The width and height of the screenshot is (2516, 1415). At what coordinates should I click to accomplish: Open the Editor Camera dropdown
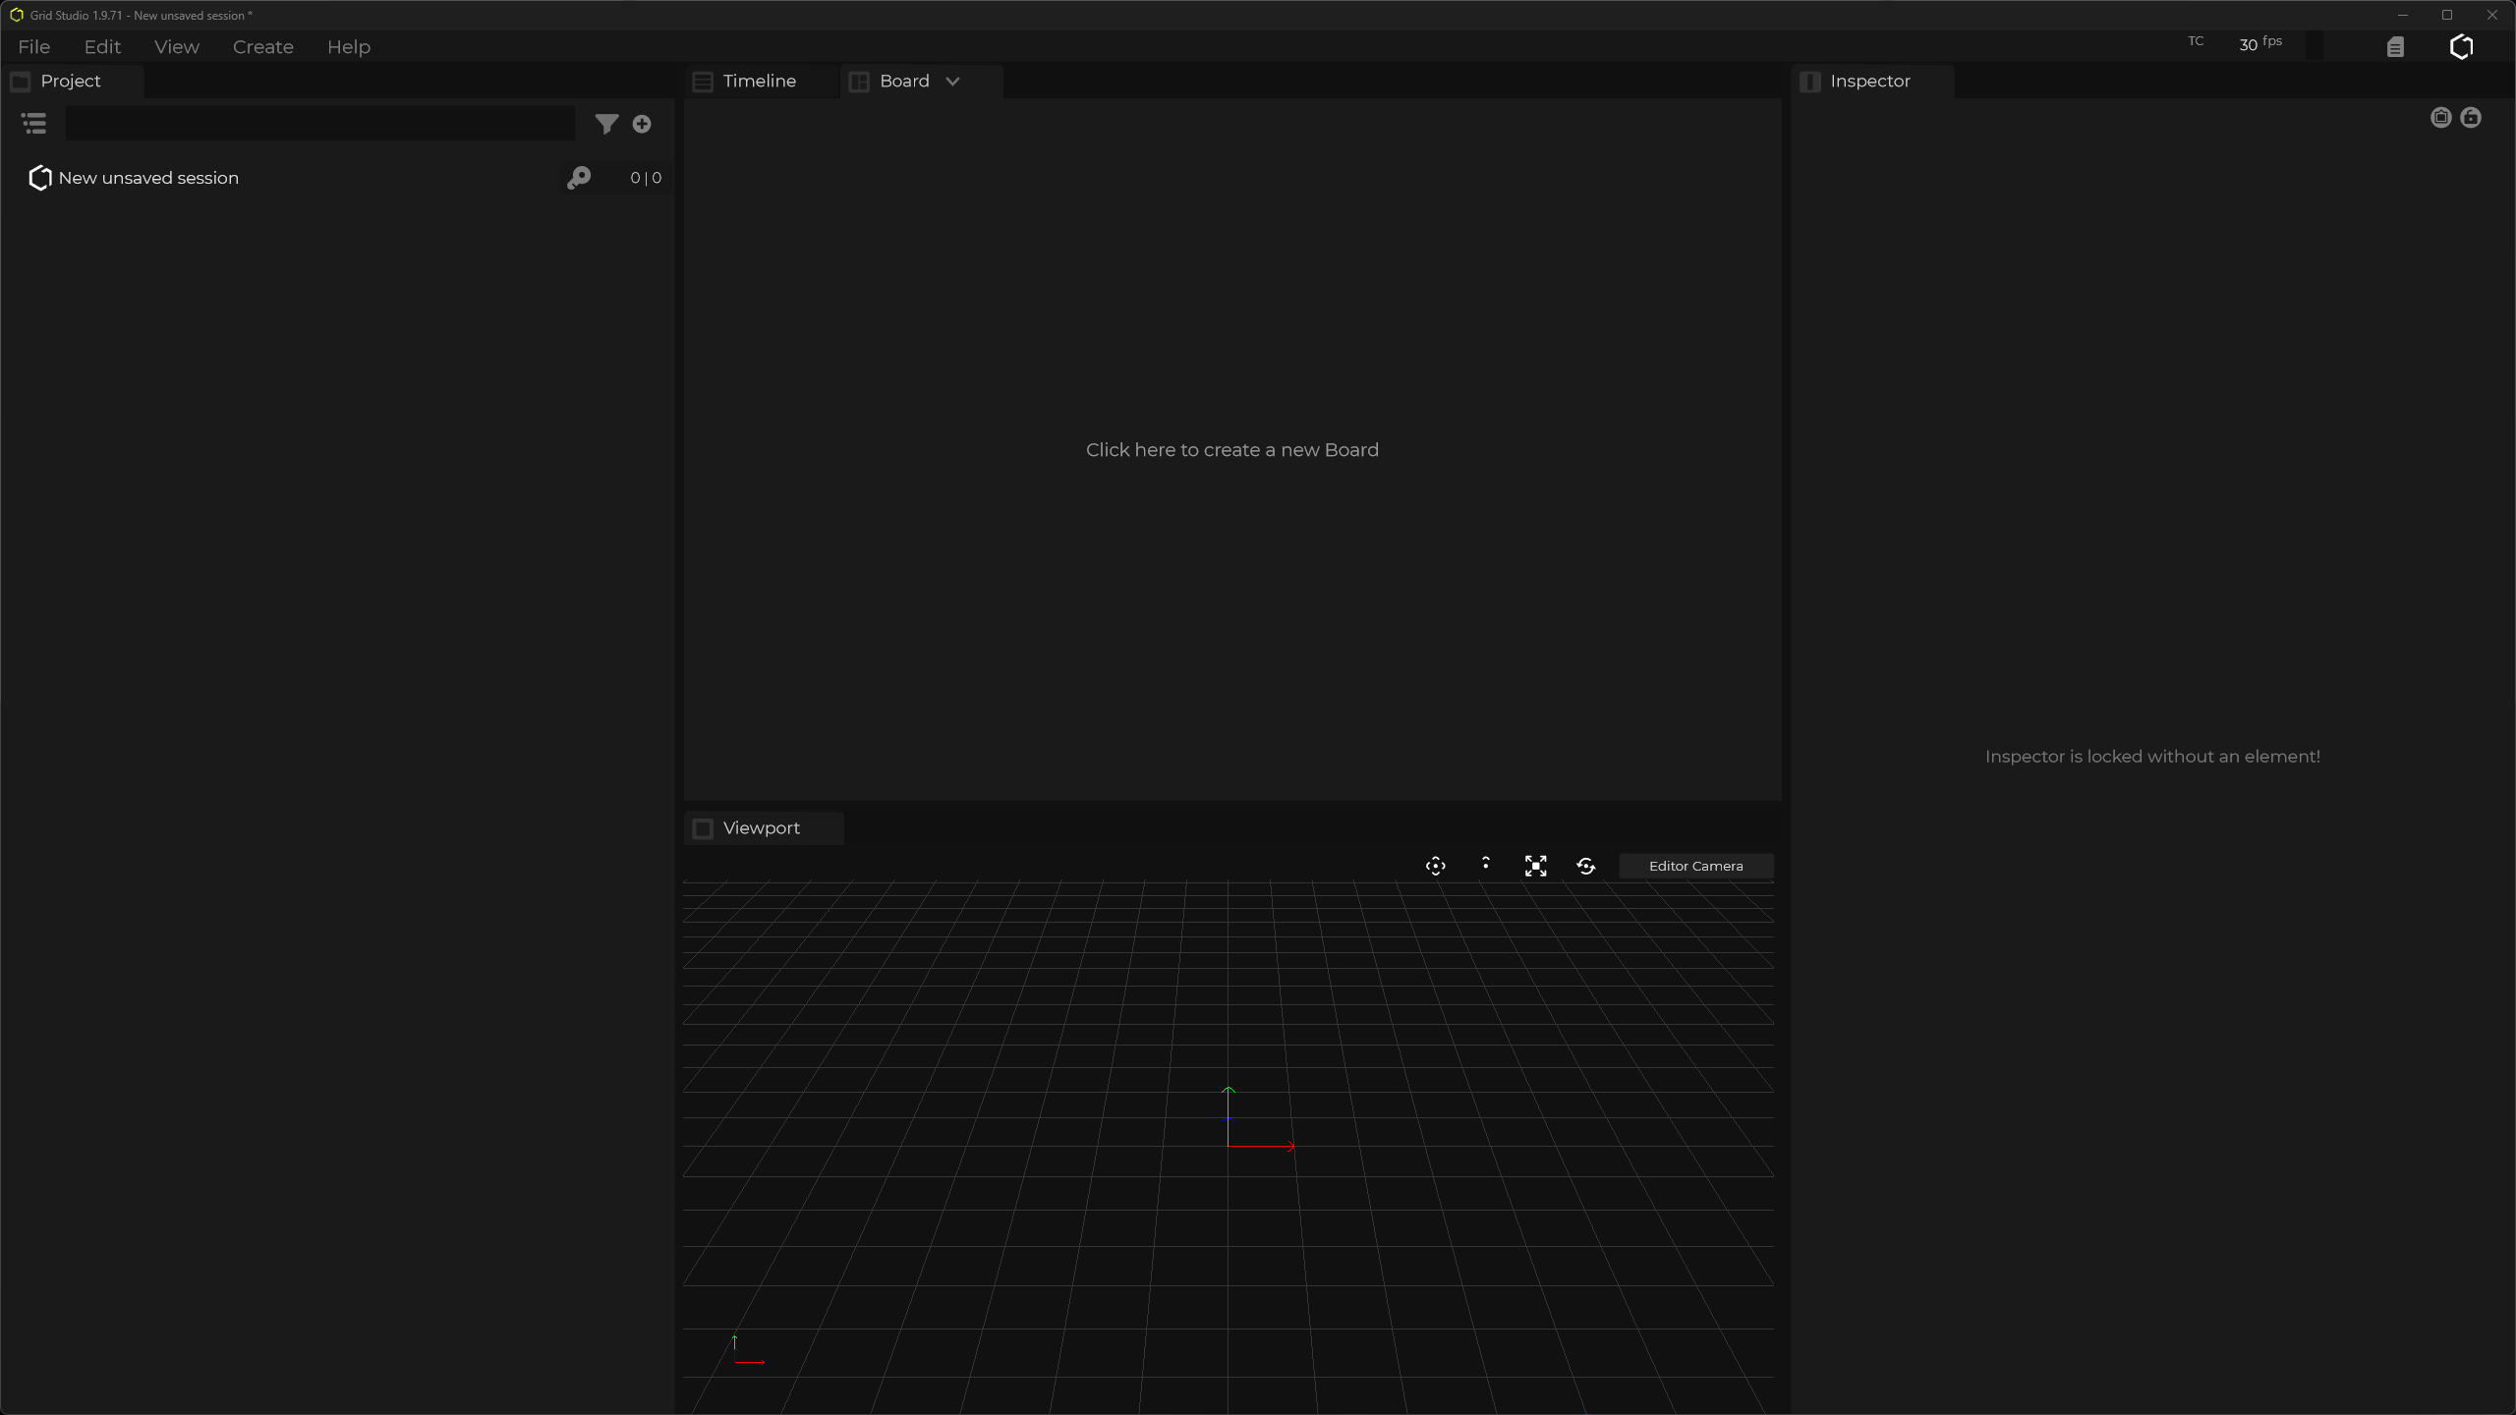[1695, 866]
